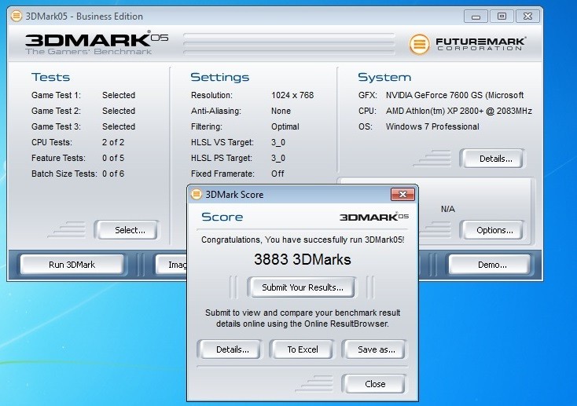Click the Close button in Score dialog
The width and height of the screenshot is (577, 406).
(x=375, y=384)
